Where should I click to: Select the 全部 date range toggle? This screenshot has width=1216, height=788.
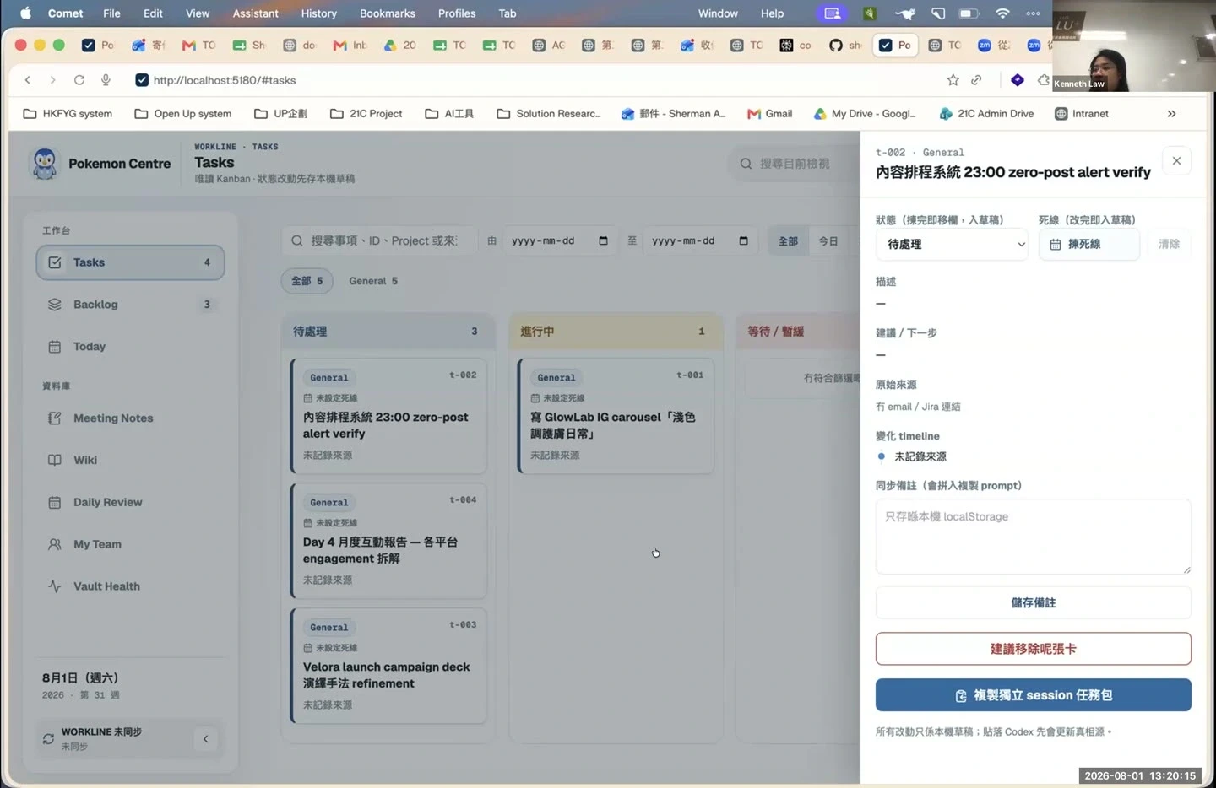788,241
